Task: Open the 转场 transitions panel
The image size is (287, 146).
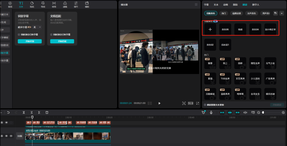Action: point(54,4)
